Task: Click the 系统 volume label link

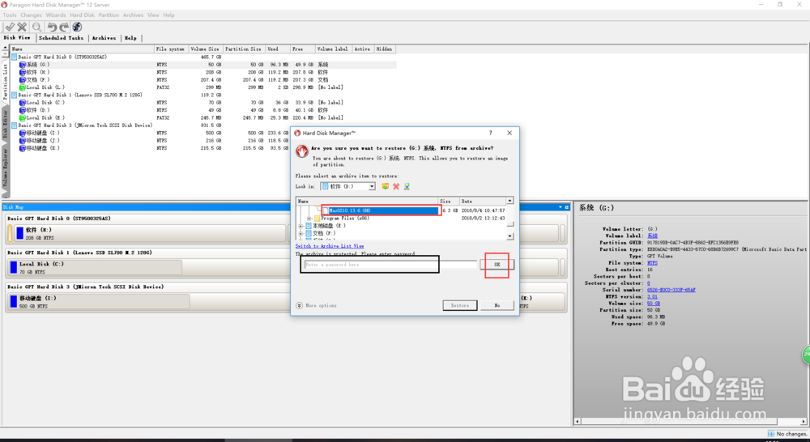Action: coord(652,236)
